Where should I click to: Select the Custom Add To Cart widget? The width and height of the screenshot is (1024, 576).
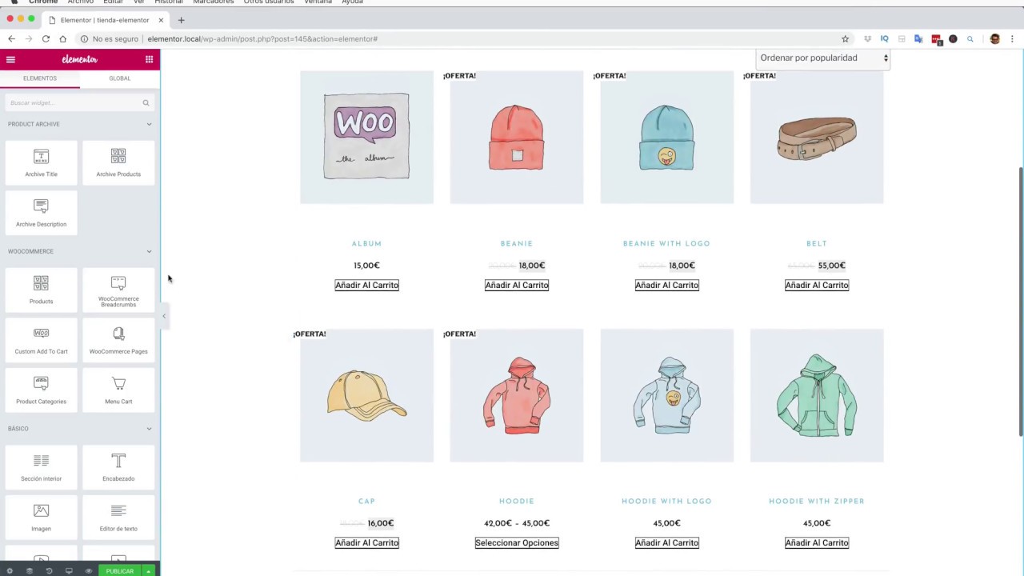tap(41, 340)
